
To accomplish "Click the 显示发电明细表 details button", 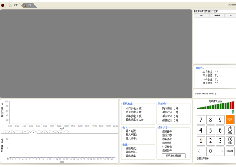I will pos(173,156).
